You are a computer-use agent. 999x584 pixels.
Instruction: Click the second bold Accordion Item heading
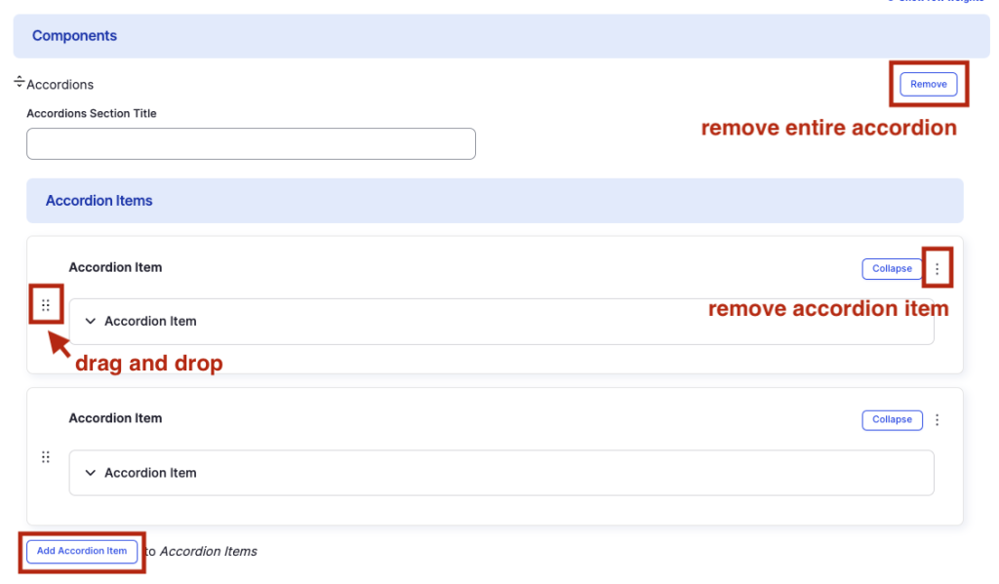click(x=115, y=418)
